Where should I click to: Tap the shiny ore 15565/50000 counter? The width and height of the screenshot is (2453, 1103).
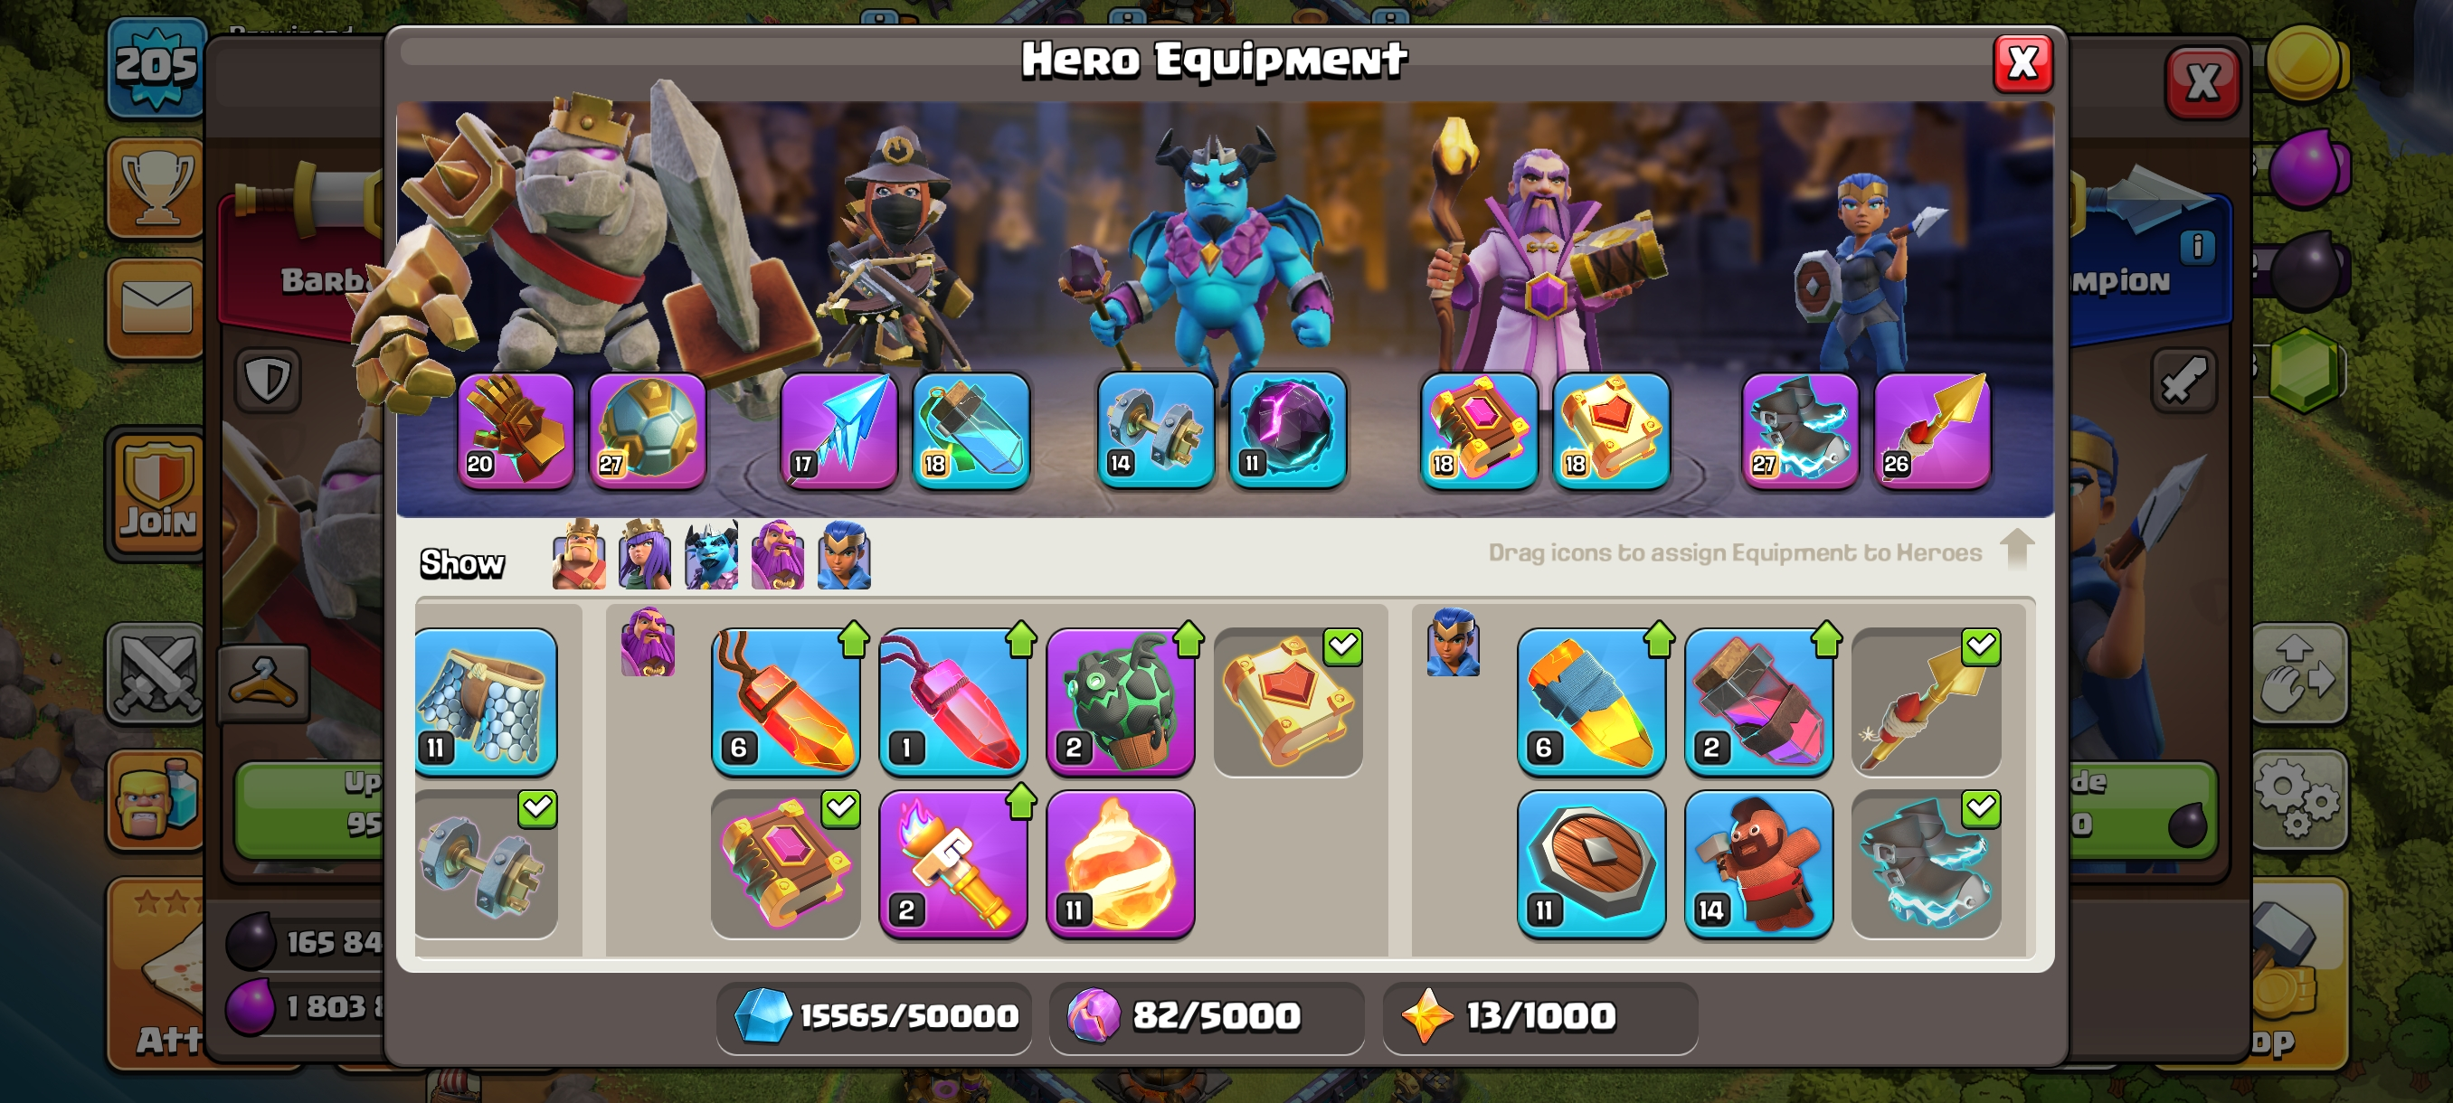pyautogui.click(x=874, y=1016)
